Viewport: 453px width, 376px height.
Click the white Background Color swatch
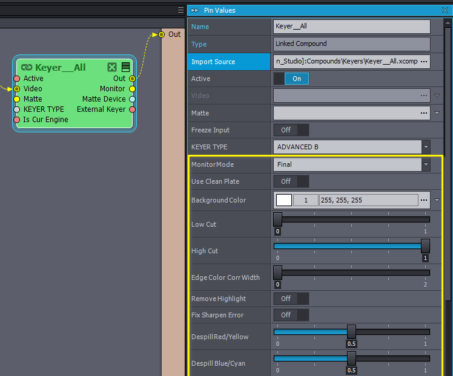click(x=283, y=200)
